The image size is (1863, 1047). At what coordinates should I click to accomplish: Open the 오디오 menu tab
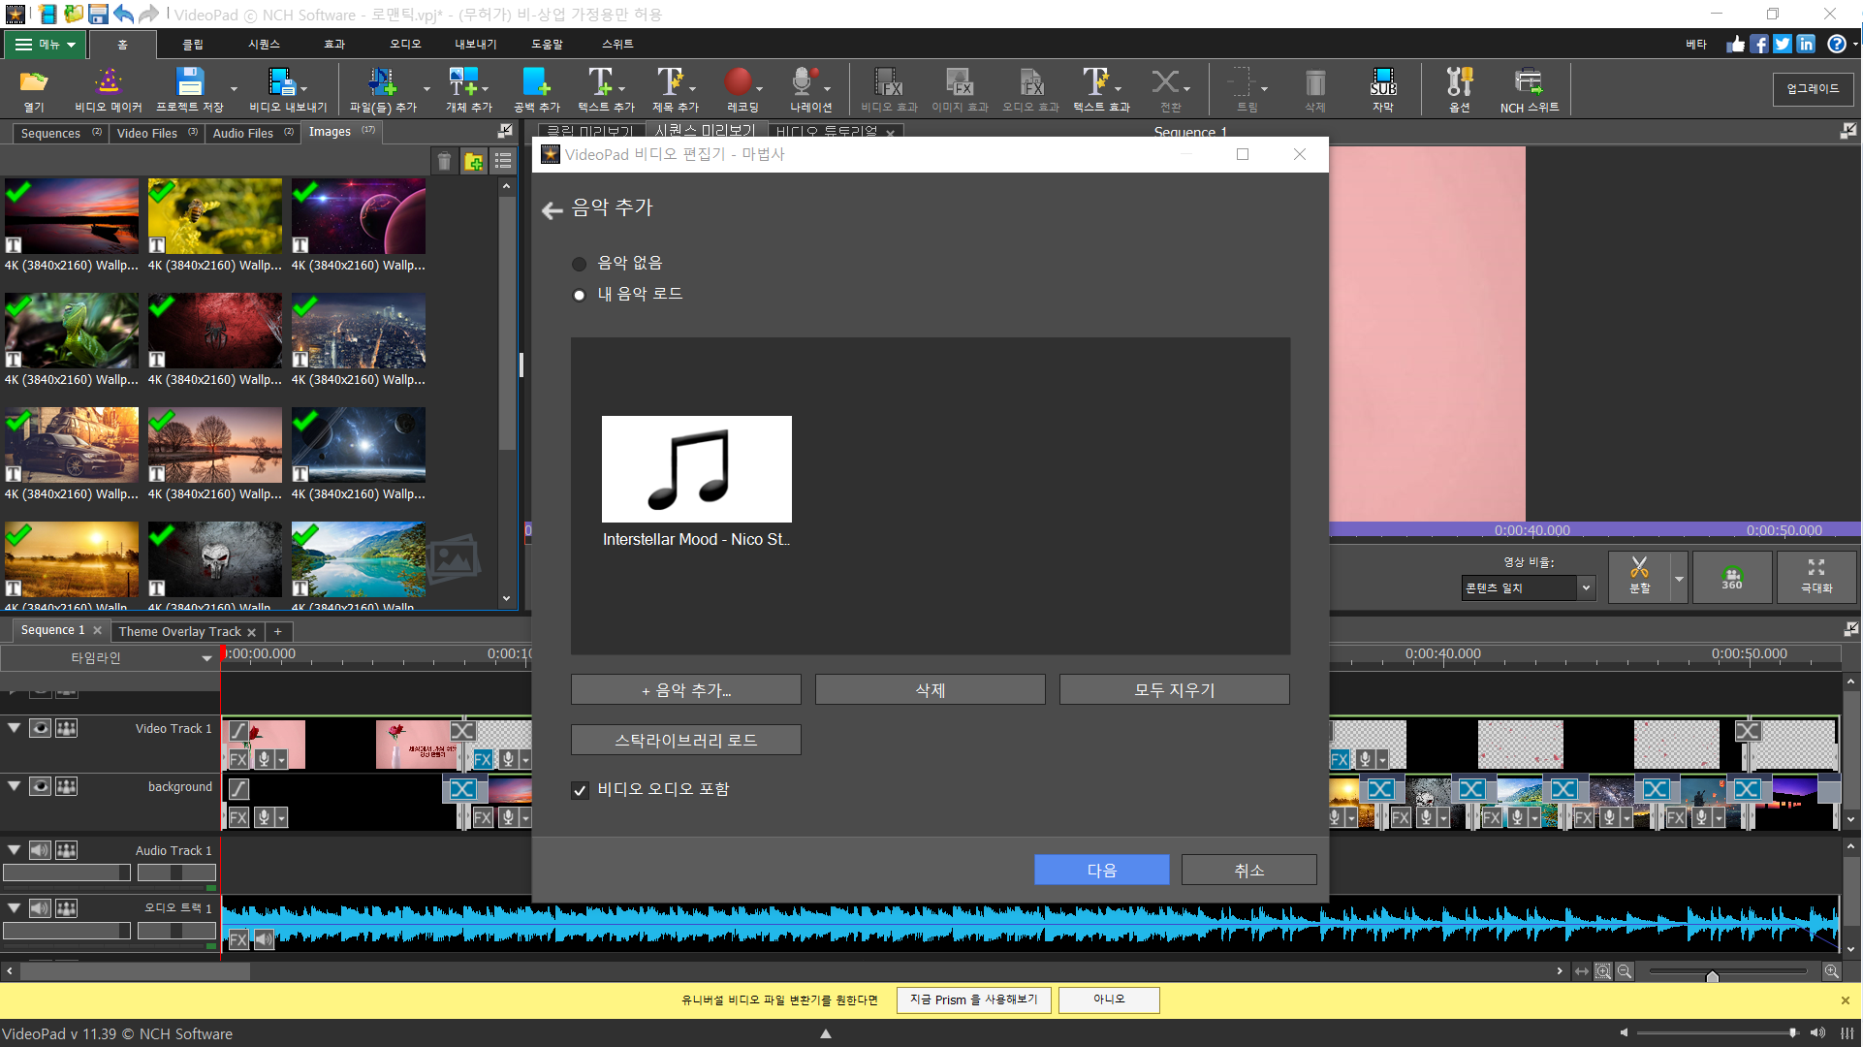pyautogui.click(x=405, y=45)
